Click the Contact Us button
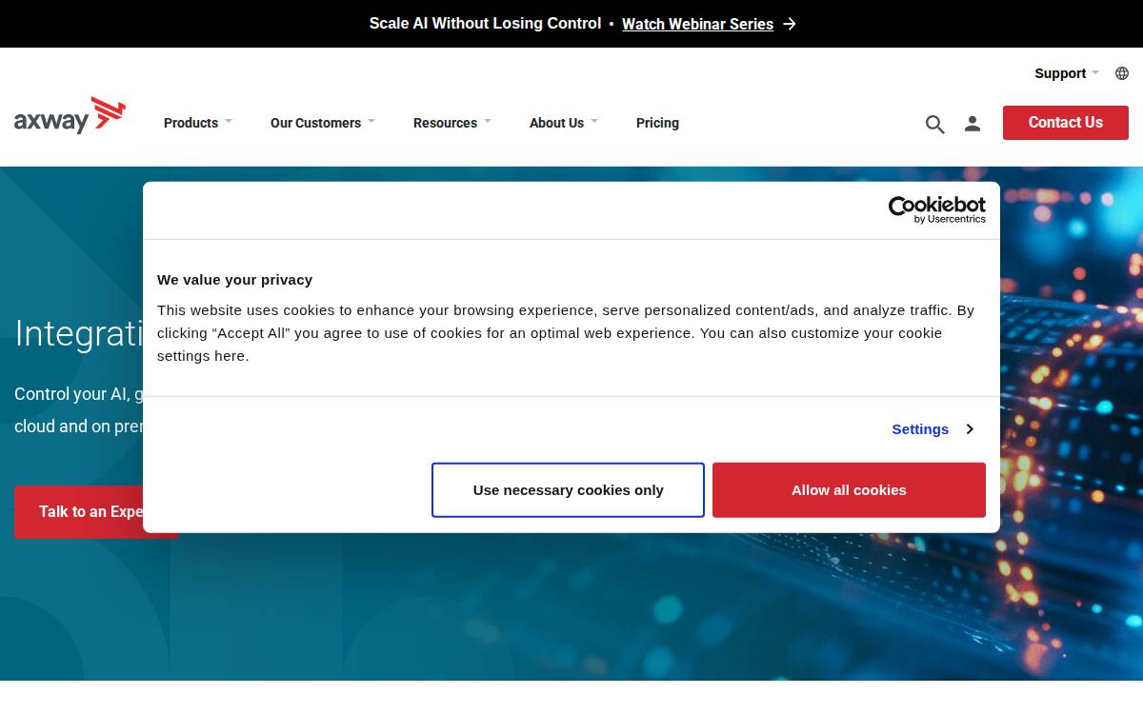 pyautogui.click(x=1066, y=123)
